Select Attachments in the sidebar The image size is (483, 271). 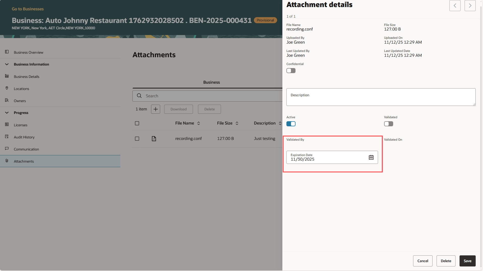click(x=24, y=161)
